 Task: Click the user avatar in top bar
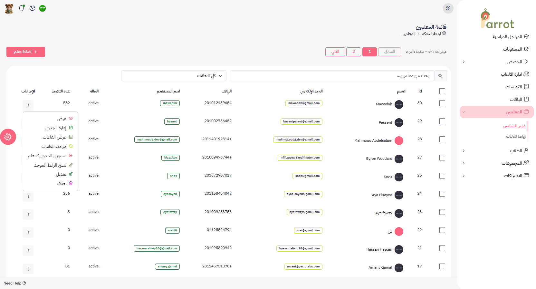[9, 8]
